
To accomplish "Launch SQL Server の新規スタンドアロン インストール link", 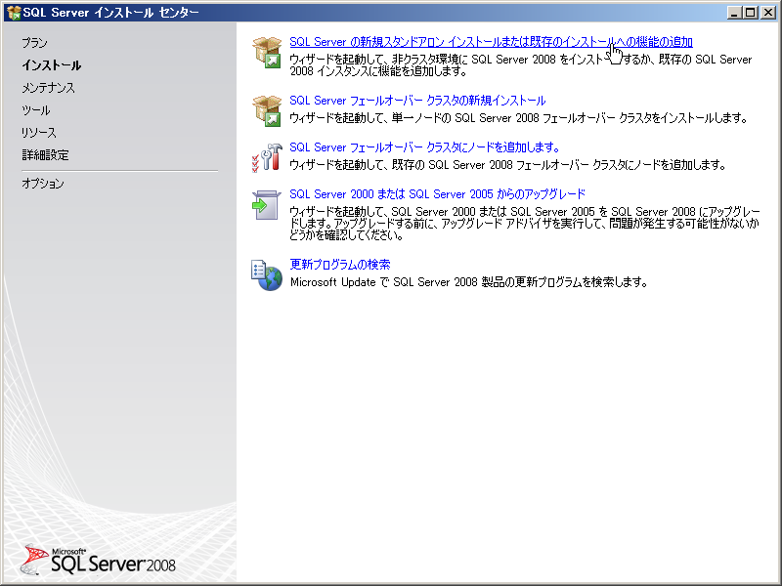I will pos(492,42).
